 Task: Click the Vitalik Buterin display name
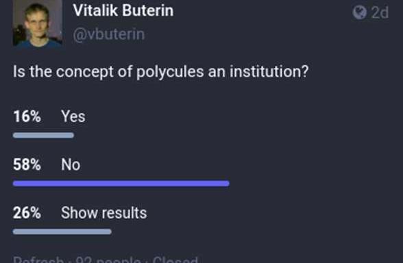click(x=123, y=10)
